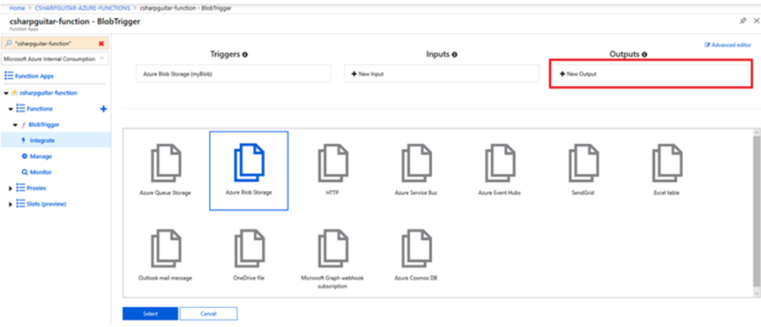Image resolution: width=761 pixels, height=327 pixels.
Task: Click the Triggers info icon
Action: [x=245, y=55]
